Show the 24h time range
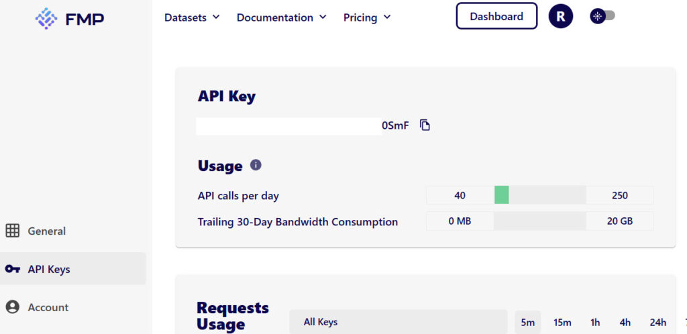Viewport: 687px width, 334px height. coord(657,323)
